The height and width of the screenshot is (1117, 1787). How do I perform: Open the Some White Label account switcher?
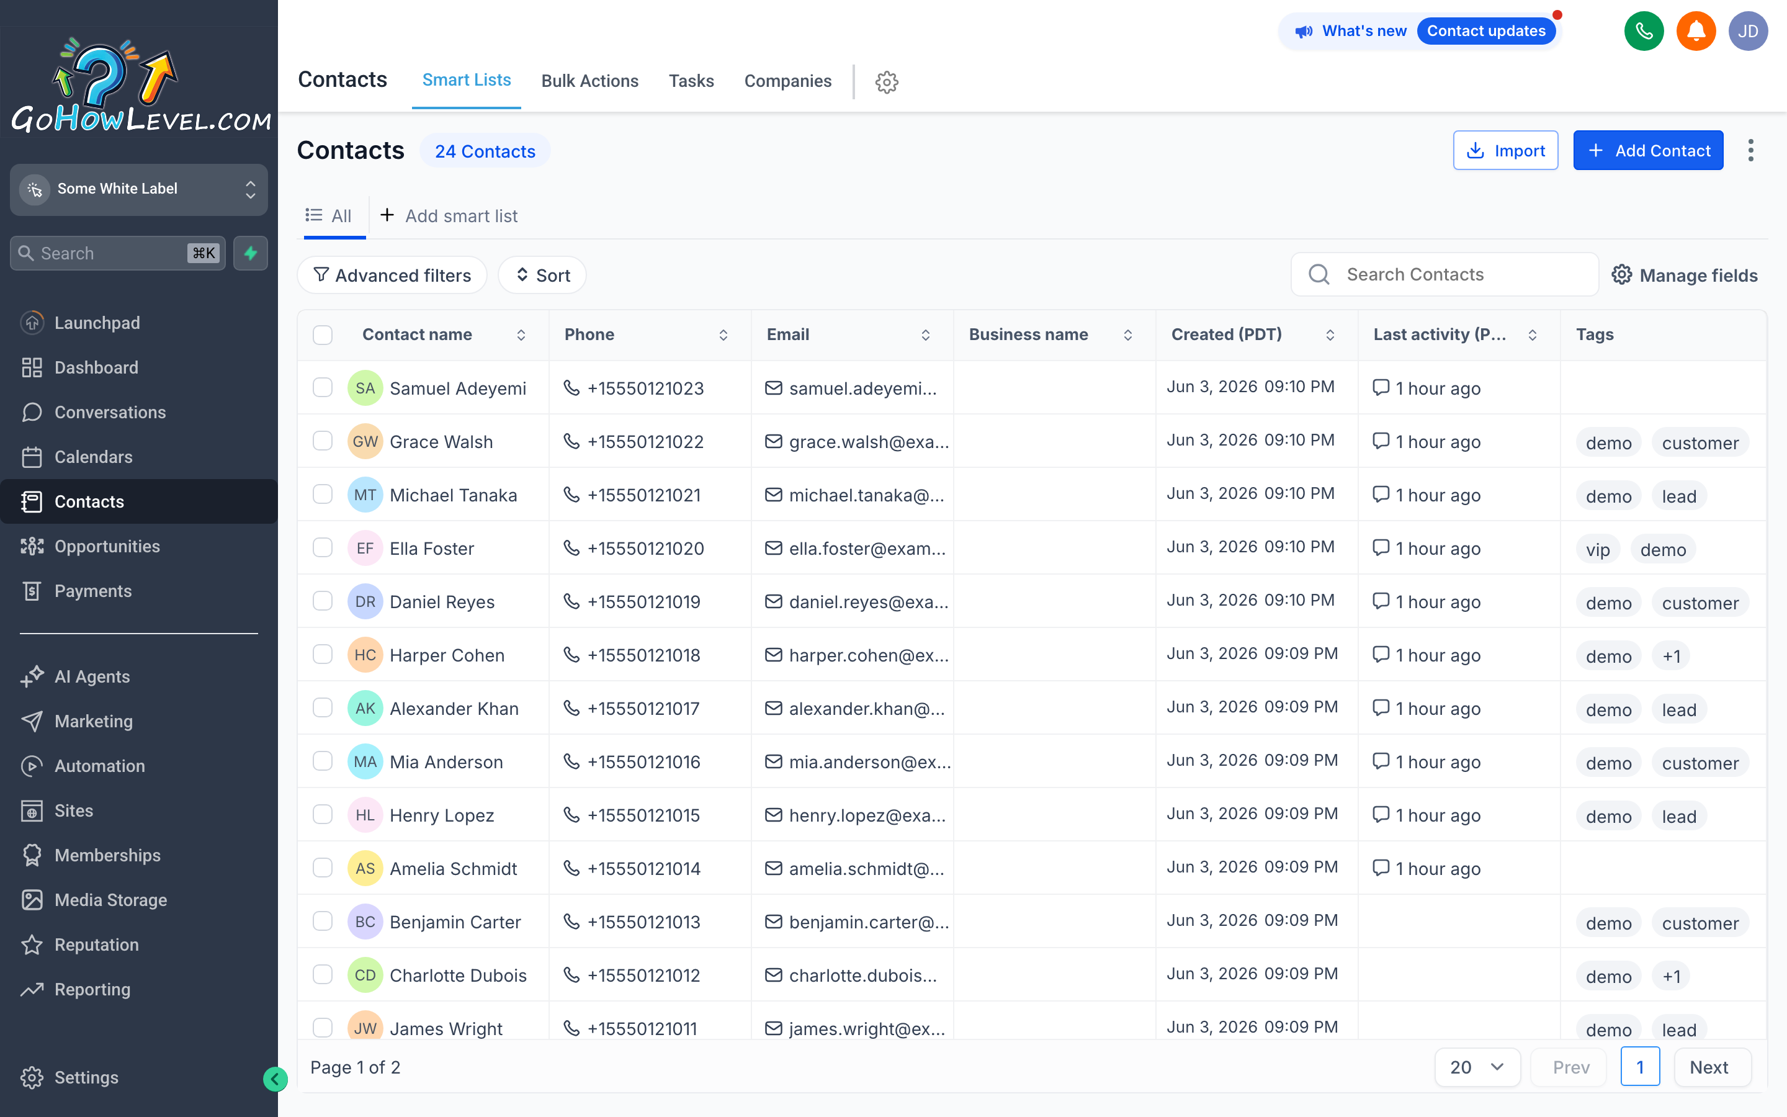point(139,189)
